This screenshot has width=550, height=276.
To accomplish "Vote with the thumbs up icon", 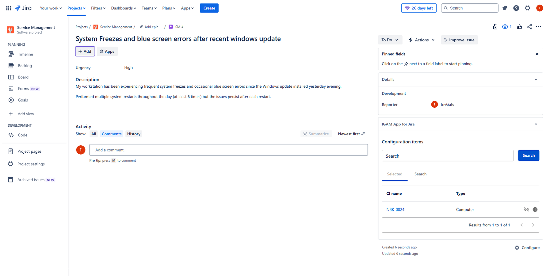I will coord(519,27).
